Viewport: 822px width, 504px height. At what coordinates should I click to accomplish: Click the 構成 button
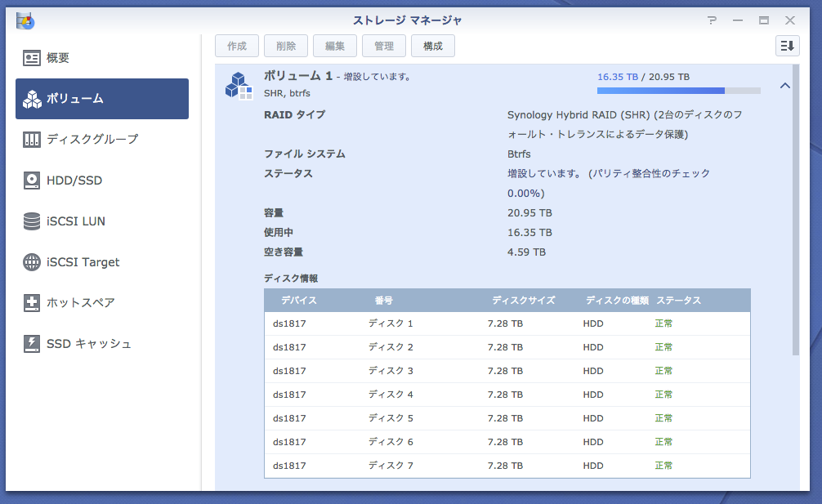(433, 47)
